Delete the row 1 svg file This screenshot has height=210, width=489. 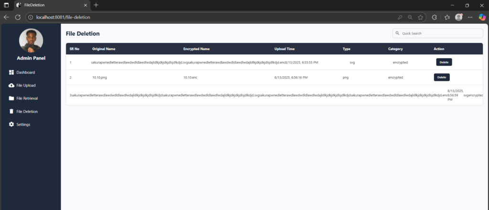[444, 62]
